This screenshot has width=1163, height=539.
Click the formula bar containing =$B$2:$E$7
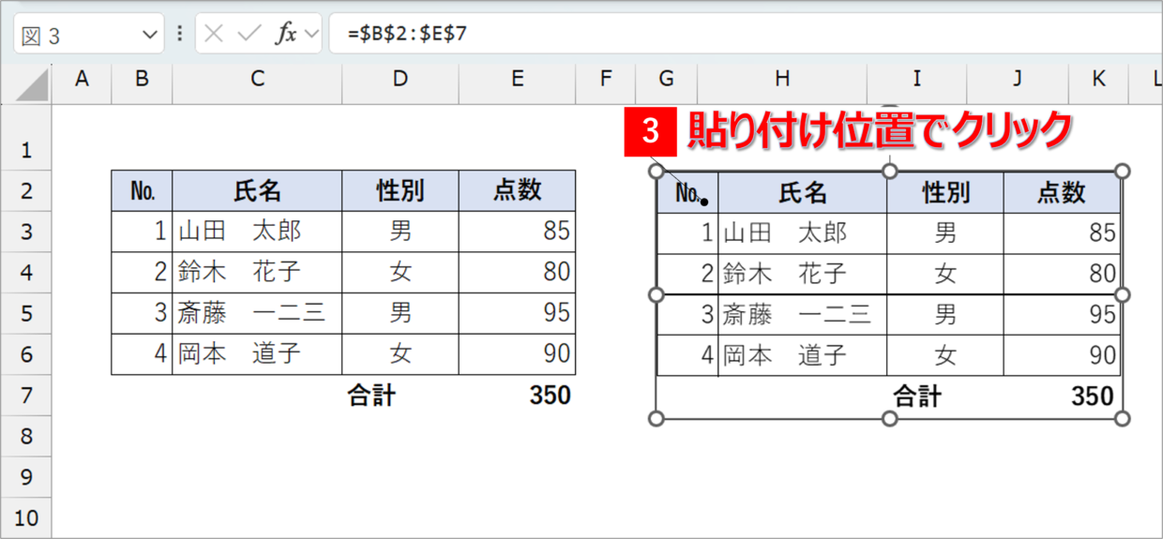pyautogui.click(x=746, y=34)
